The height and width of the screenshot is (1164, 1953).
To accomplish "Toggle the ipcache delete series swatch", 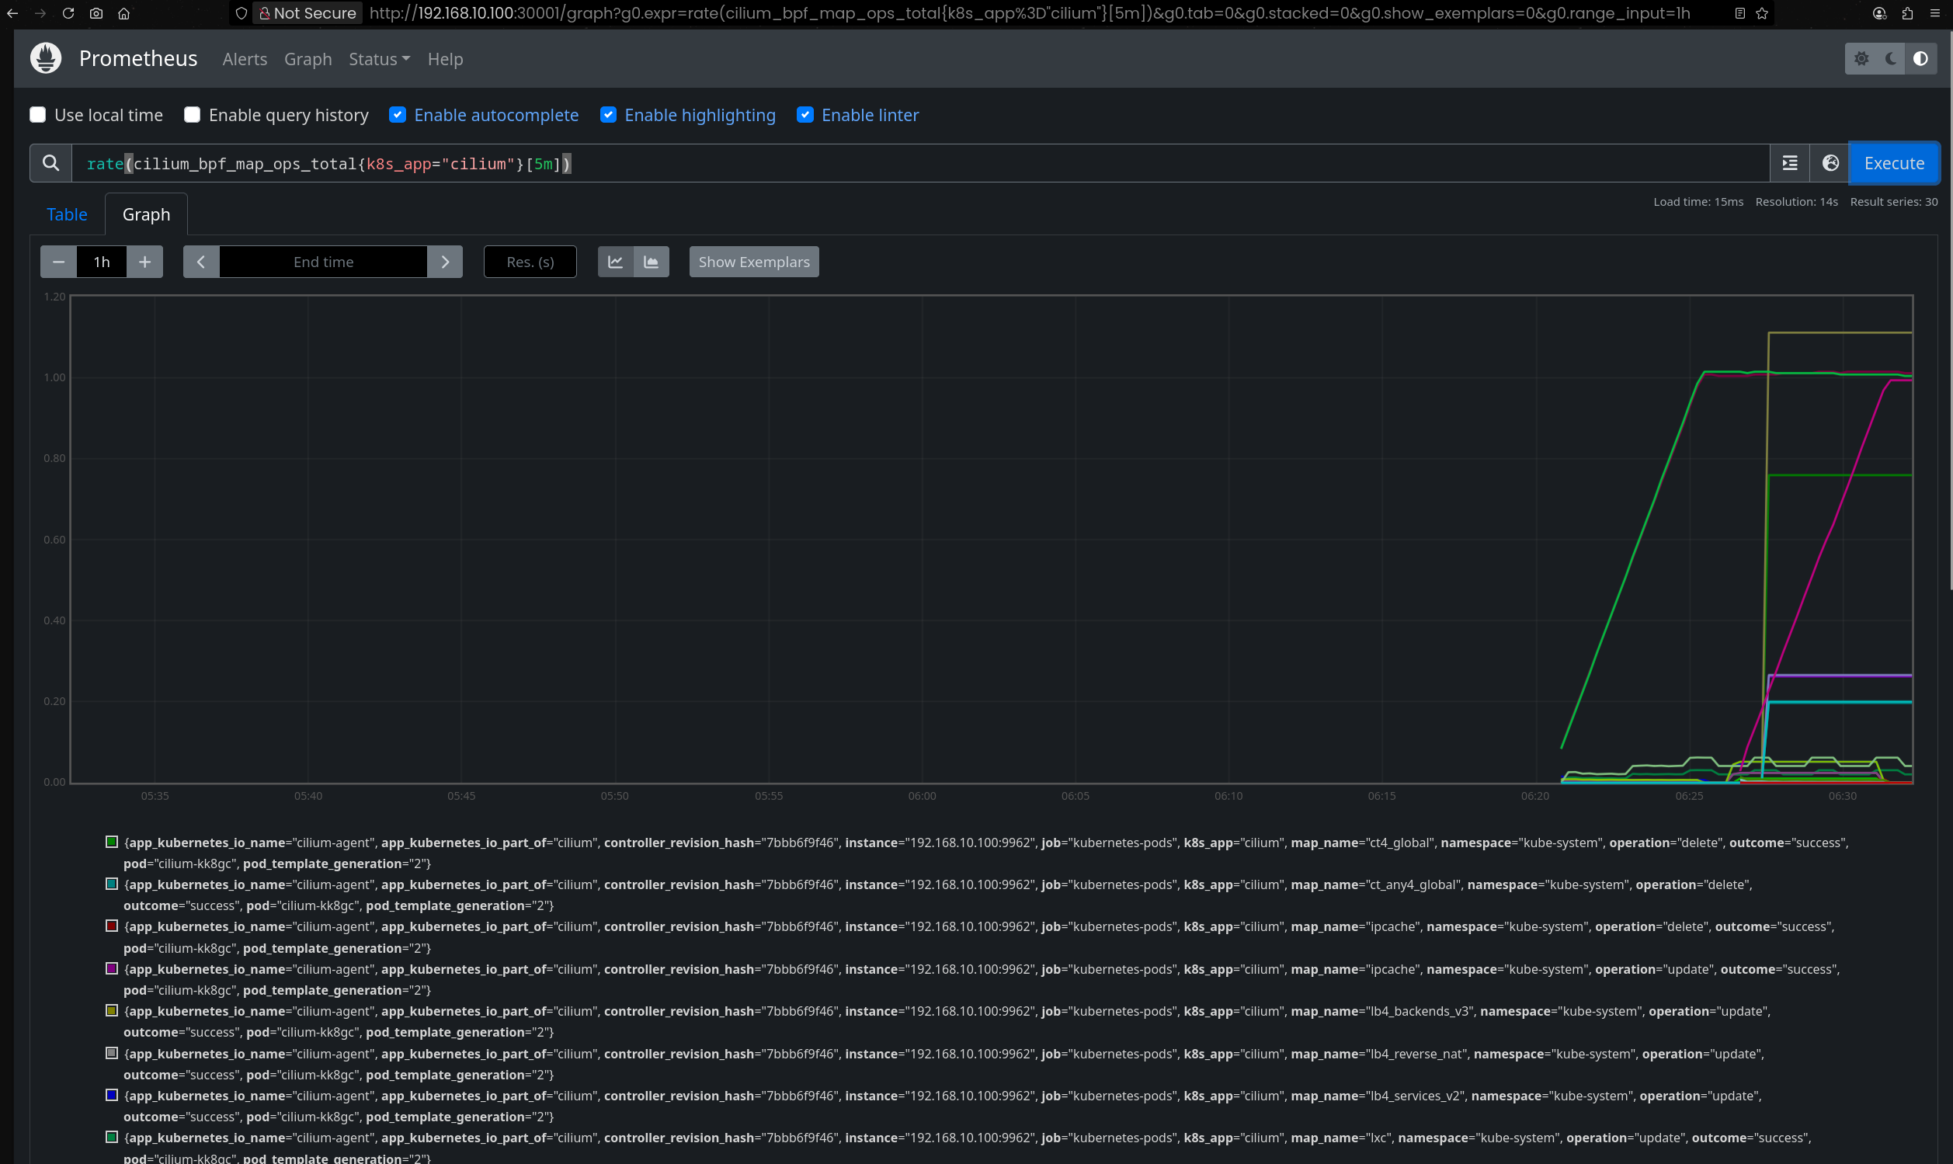I will click(x=112, y=926).
